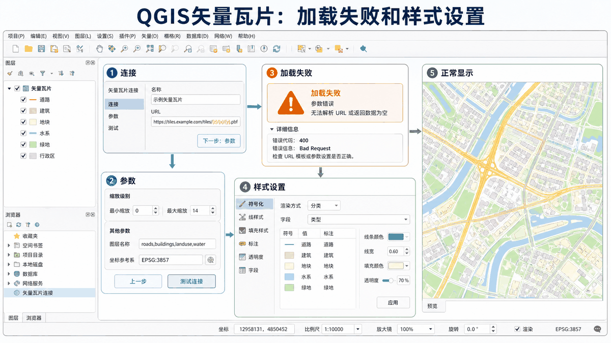Click the Refresh icon in Browser panel

[18, 225]
